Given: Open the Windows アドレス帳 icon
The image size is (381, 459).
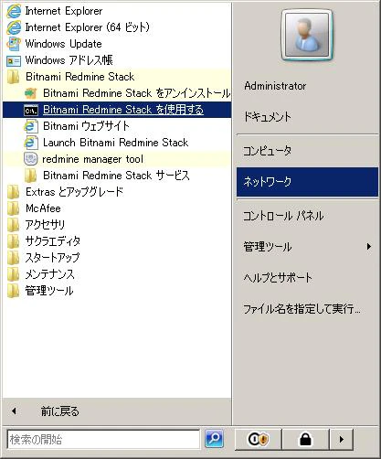Looking at the screenshot, I should (14, 60).
